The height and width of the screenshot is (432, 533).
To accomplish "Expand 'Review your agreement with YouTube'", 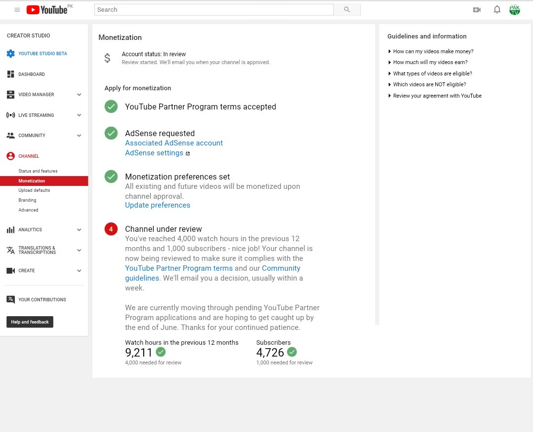I will [435, 96].
